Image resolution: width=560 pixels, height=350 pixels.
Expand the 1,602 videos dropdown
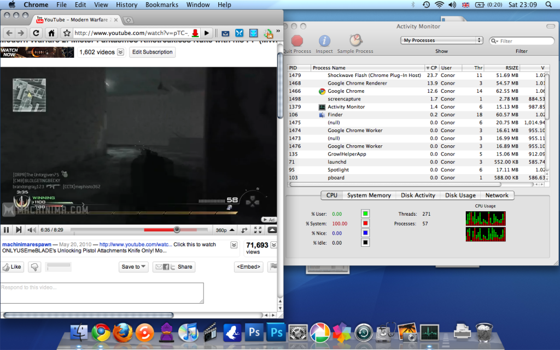[121, 52]
